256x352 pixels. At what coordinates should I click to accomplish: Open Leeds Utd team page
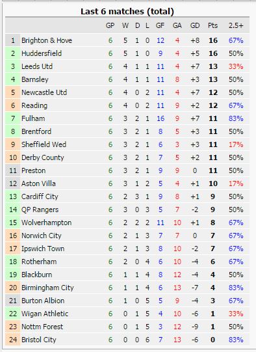[37, 66]
